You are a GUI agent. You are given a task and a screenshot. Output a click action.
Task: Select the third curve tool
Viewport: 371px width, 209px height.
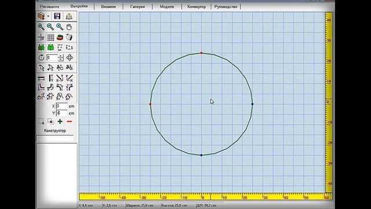tap(60, 88)
